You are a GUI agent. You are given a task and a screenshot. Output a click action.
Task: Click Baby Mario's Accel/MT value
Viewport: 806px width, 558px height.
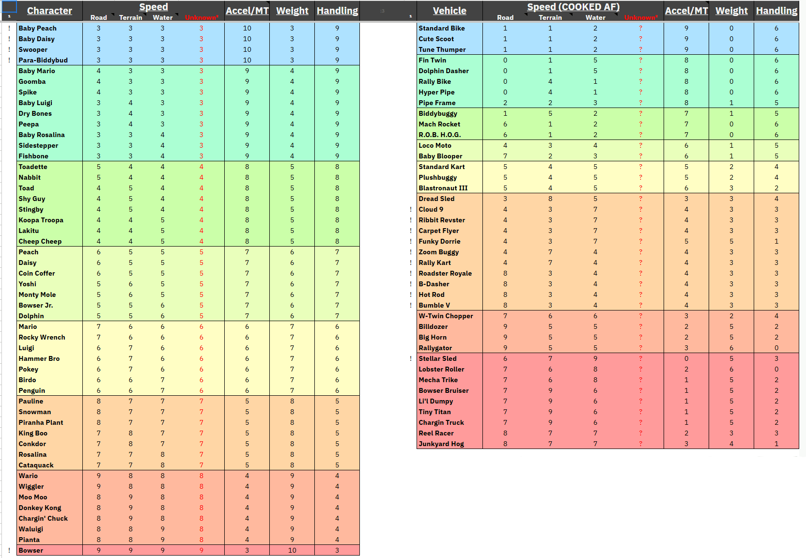pyautogui.click(x=247, y=71)
